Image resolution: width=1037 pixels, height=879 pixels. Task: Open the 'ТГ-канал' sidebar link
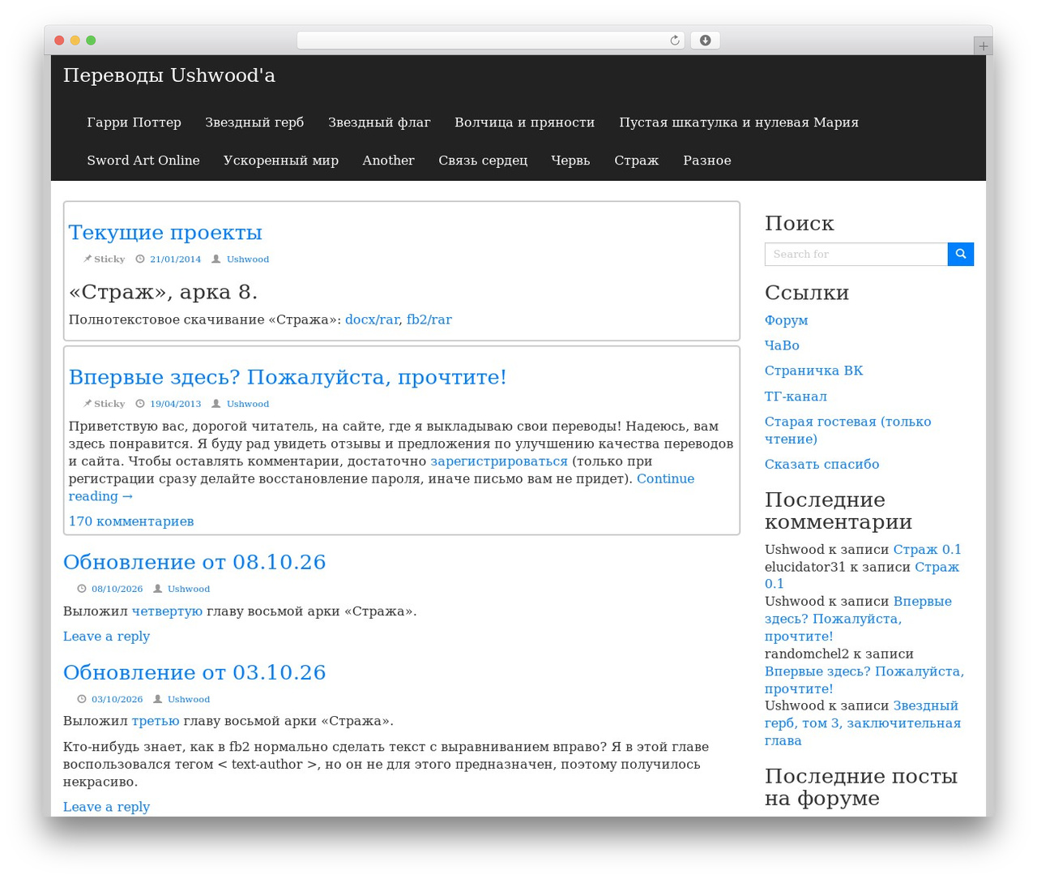coord(796,397)
